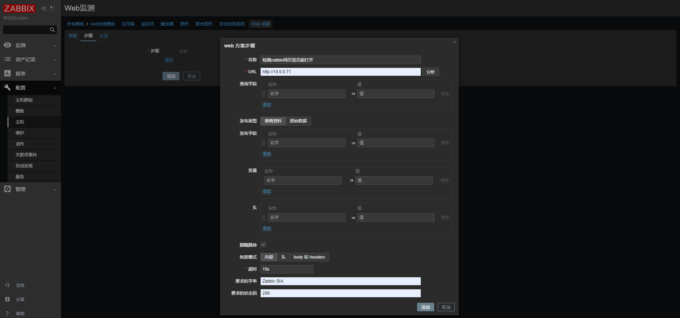The image size is (680, 318).
Task: Click 所有模板 breadcrumb link
Action: [x=76, y=24]
